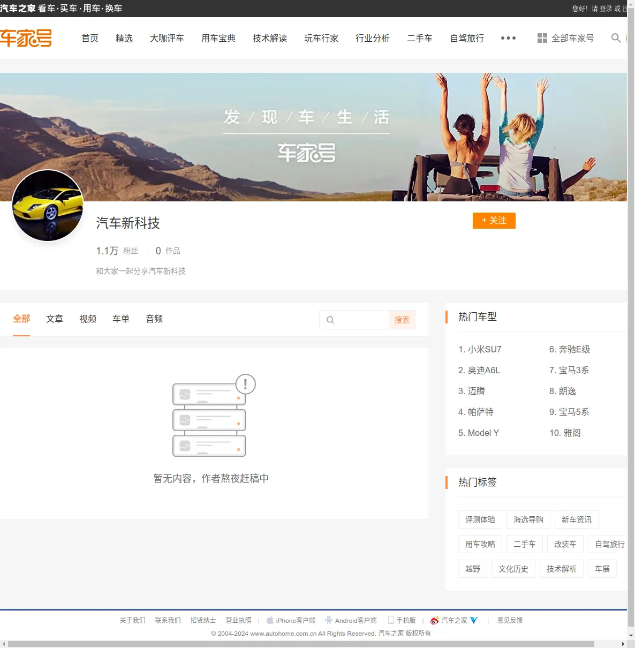Screen dimensions: 635x648
Task: Select the 二手车 tag in 热门标签
Action: click(x=525, y=544)
